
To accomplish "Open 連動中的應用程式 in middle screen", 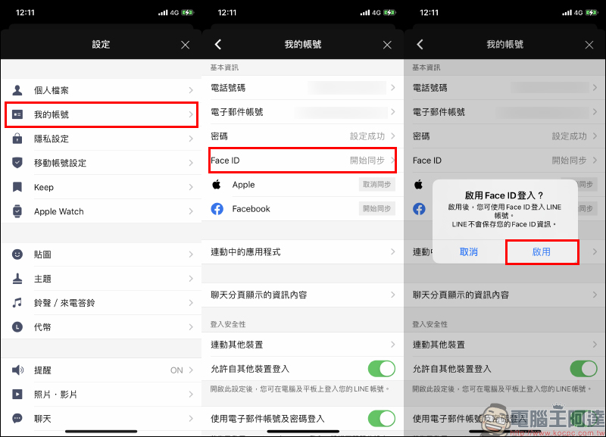I will pyautogui.click(x=302, y=252).
